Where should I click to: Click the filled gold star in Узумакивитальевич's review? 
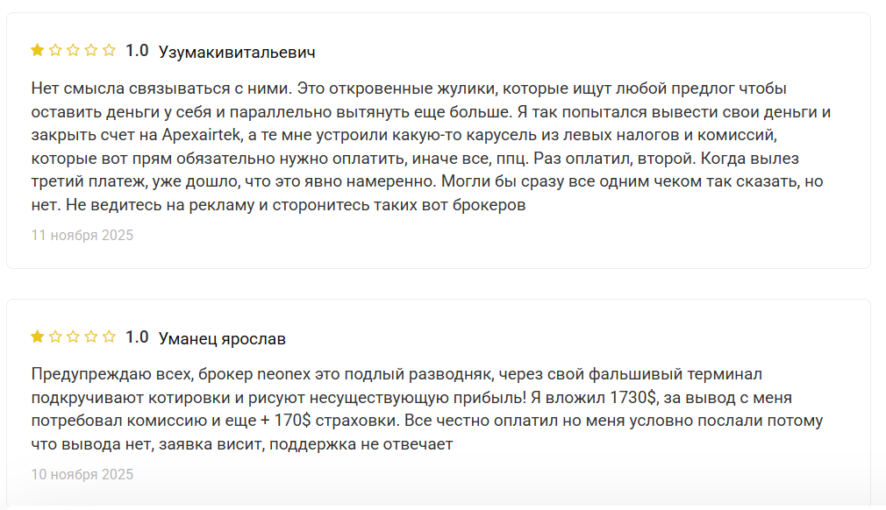click(38, 51)
